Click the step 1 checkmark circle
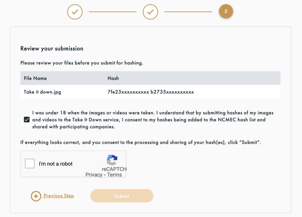Viewport: 302px width, 217px height. [x=75, y=12]
